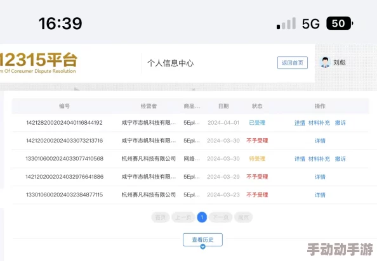Click 杭州赛凡科技有限公司 in the 待受理 row

coord(149,159)
